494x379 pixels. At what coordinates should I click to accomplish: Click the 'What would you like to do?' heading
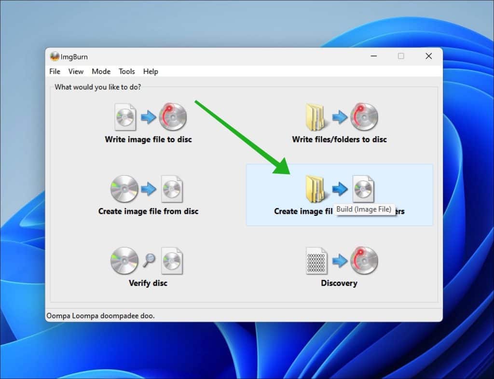97,87
